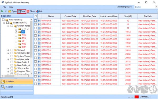Collapse the Orphan-Folder tree node
158x99 pixels.
pyautogui.click(x=8, y=26)
